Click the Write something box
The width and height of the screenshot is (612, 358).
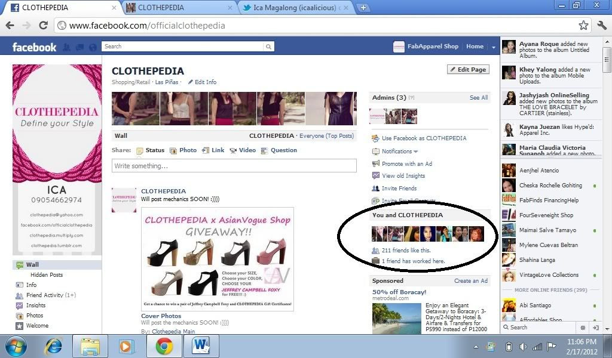click(234, 165)
